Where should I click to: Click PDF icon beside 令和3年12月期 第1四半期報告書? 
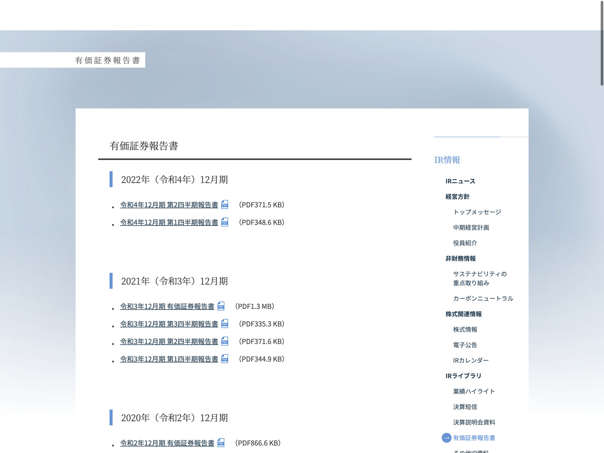(225, 359)
